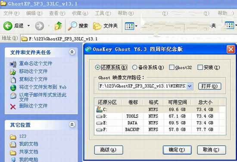Toggle the Folders pane icon
The image size is (237, 162).
pyautogui.click(x=97, y=26)
